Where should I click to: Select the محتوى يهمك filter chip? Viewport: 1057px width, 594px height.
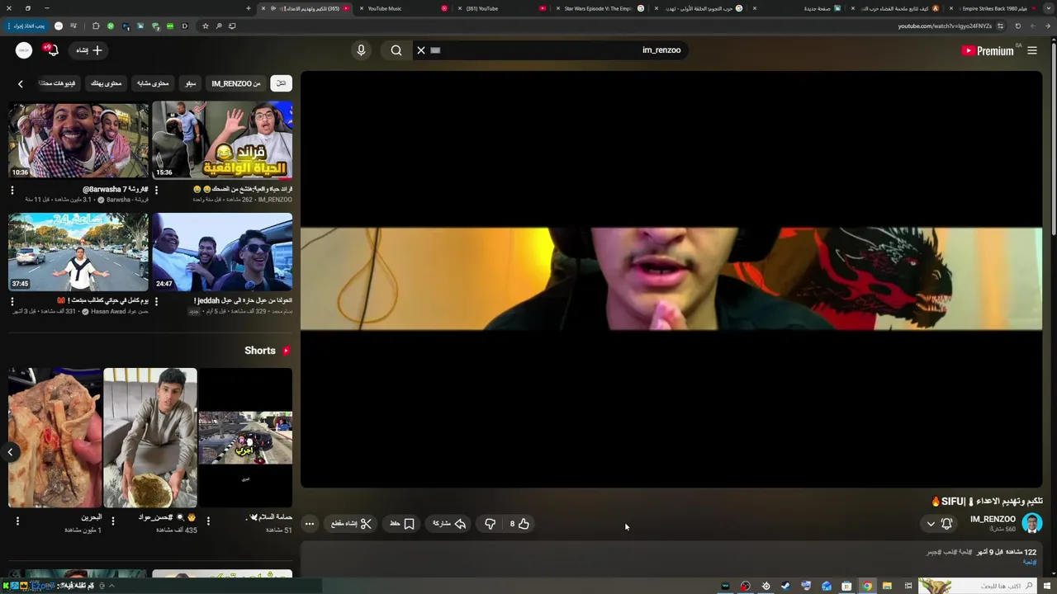[106, 83]
